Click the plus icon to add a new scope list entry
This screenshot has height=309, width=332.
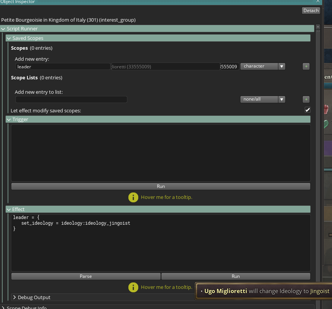pyautogui.click(x=306, y=99)
